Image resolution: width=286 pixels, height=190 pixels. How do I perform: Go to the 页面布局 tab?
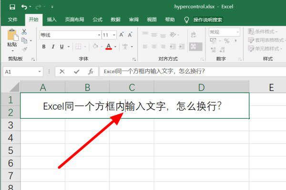tap(75, 19)
